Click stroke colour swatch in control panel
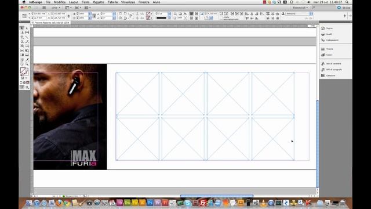This screenshot has height=209, width=371. point(148,18)
